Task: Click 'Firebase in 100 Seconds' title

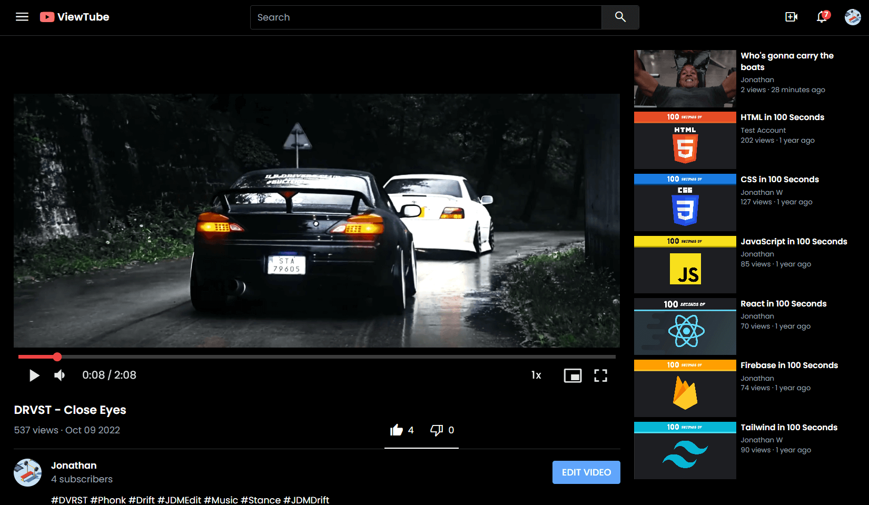Action: pyautogui.click(x=789, y=365)
